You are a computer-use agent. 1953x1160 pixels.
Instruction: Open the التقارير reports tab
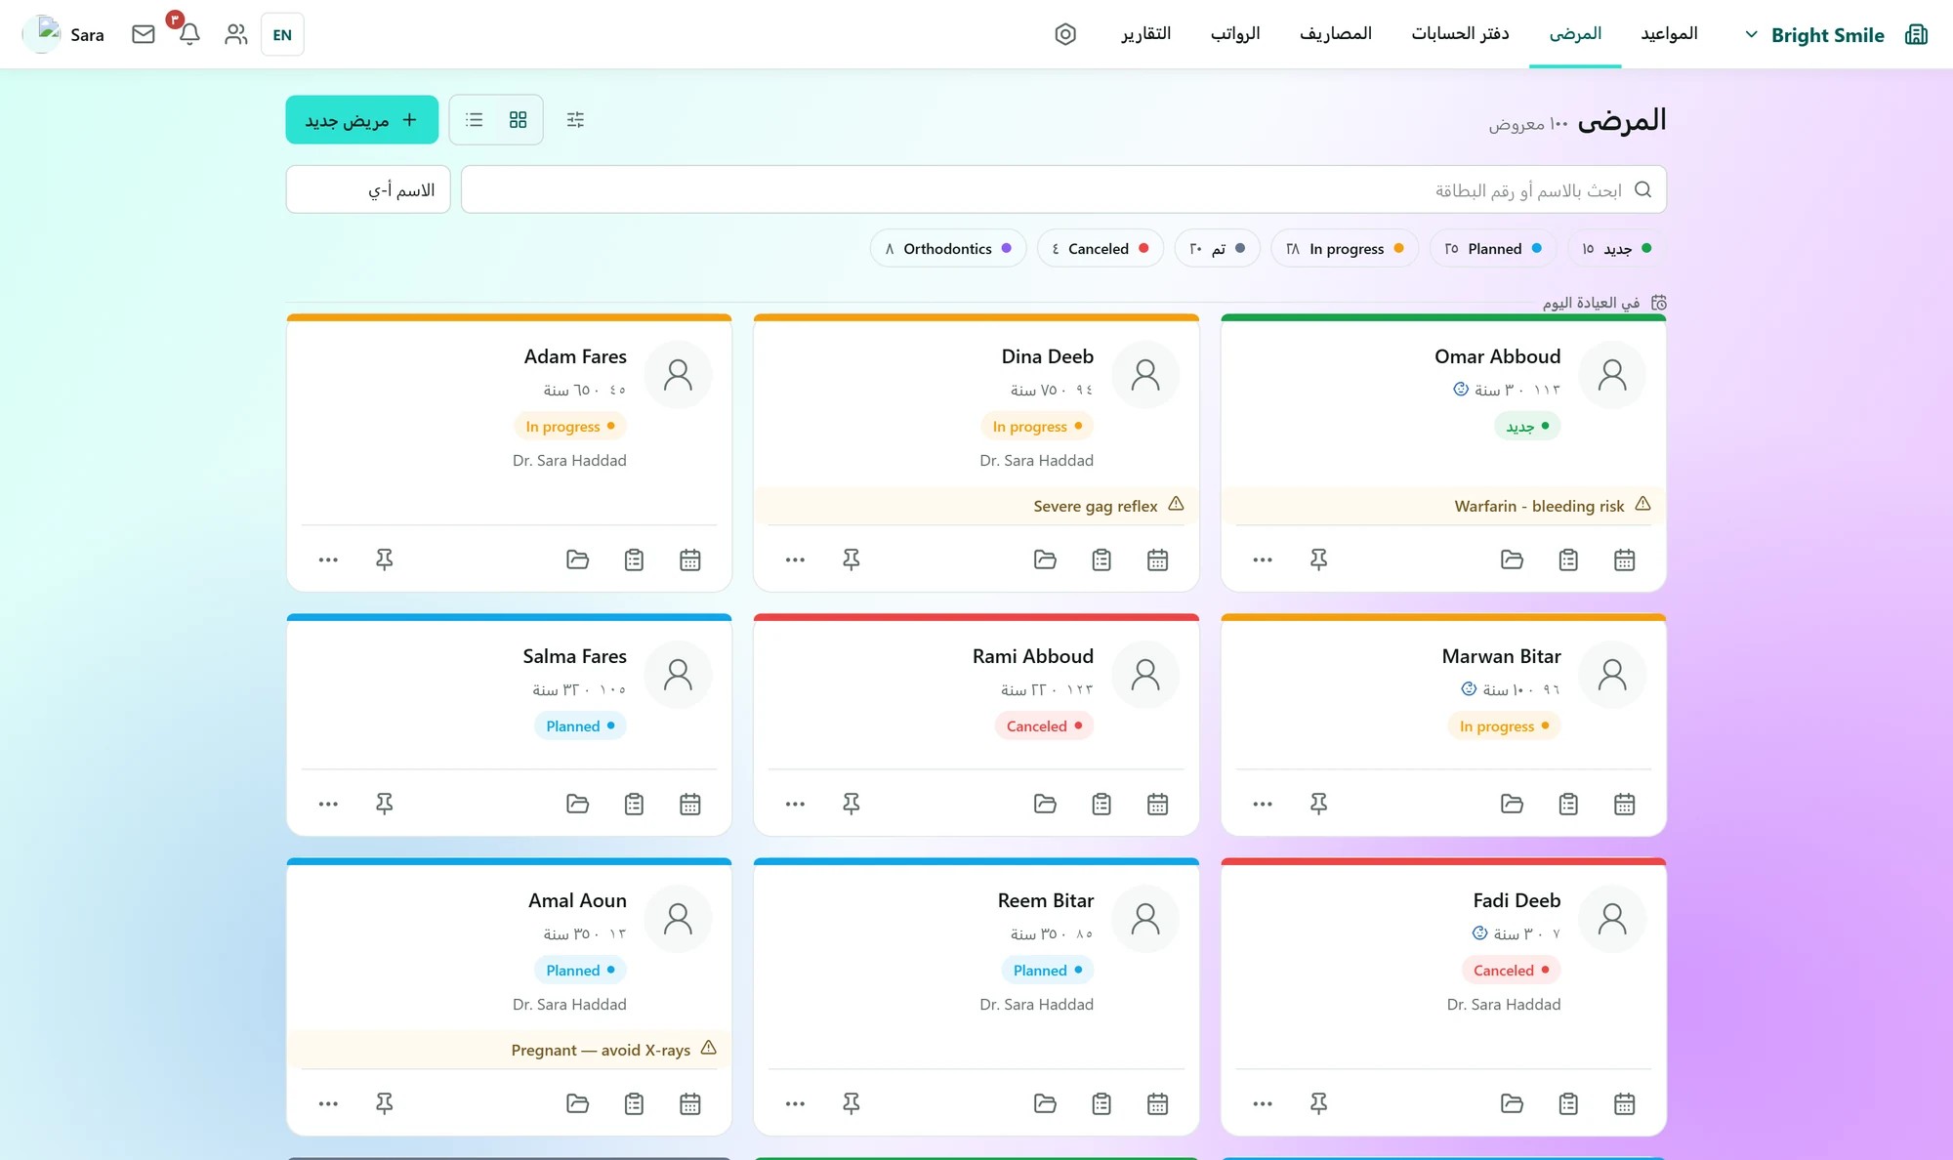[x=1145, y=34]
